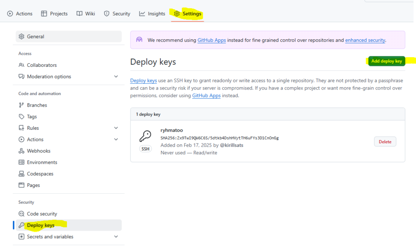Open Code security settings
The width and height of the screenshot is (416, 248).
69,214
